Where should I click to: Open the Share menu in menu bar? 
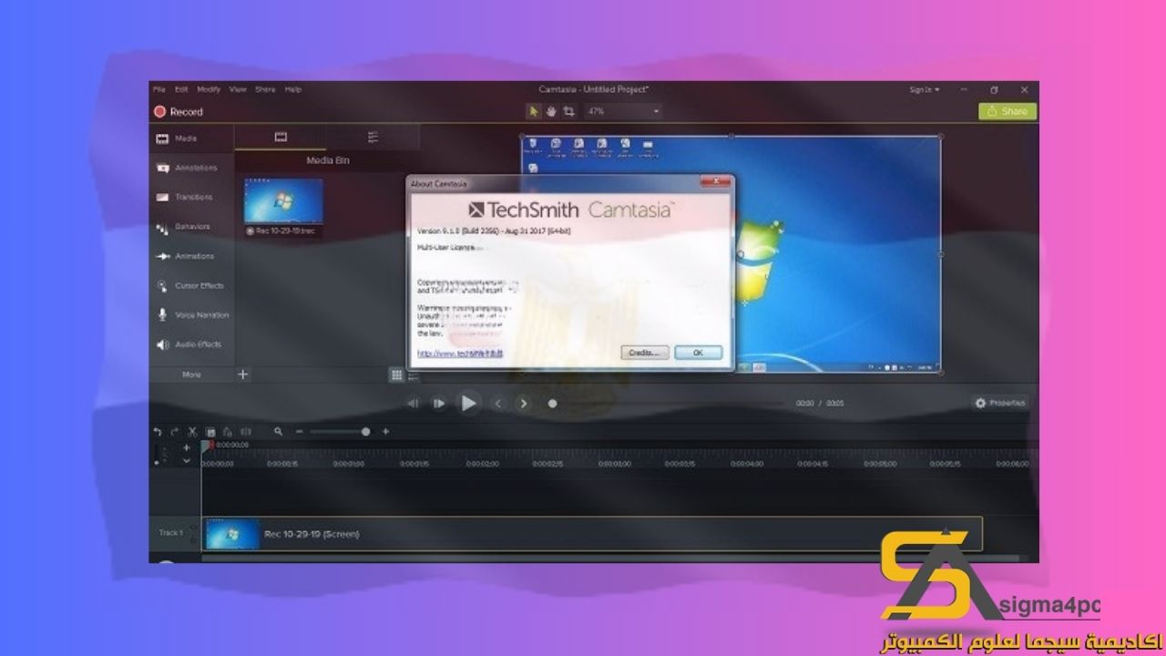tap(265, 89)
